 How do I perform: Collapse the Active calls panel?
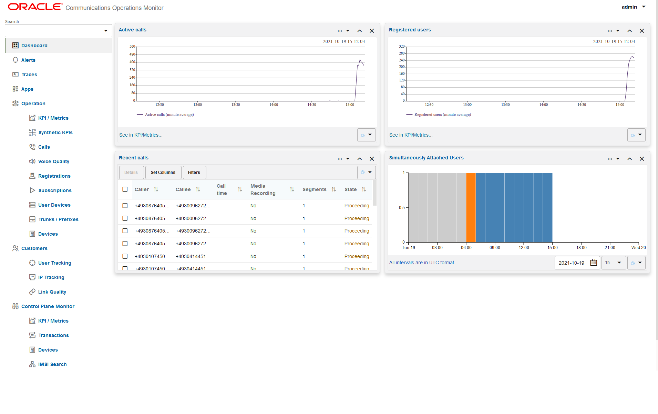tap(359, 31)
